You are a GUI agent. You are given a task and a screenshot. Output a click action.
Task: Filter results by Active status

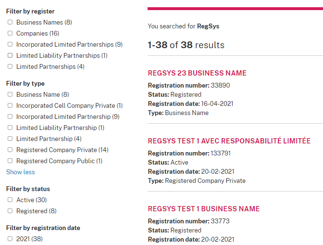coord(10,200)
